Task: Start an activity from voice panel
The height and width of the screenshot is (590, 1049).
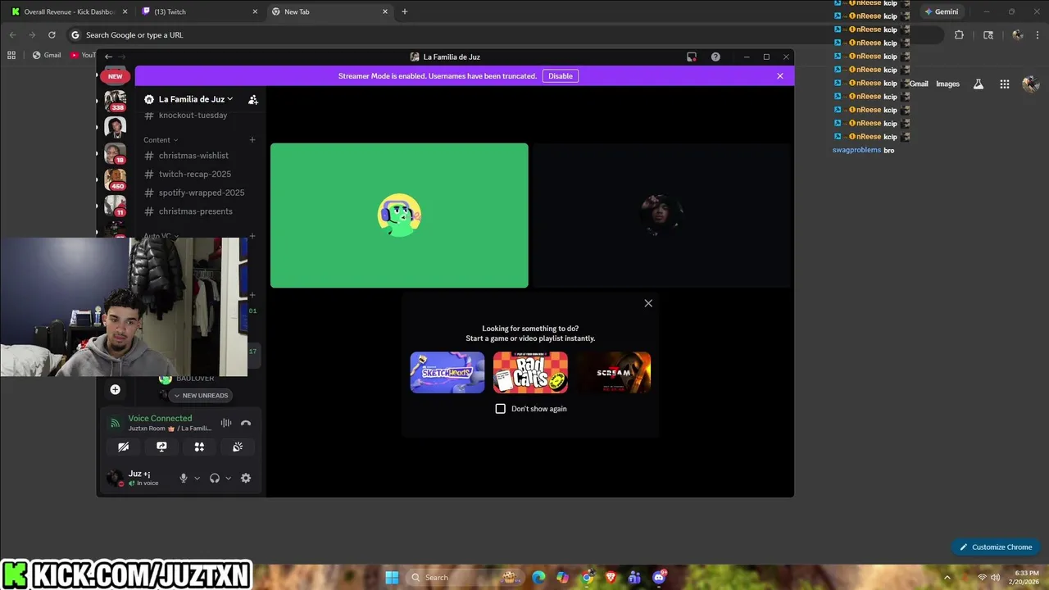Action: click(x=199, y=447)
